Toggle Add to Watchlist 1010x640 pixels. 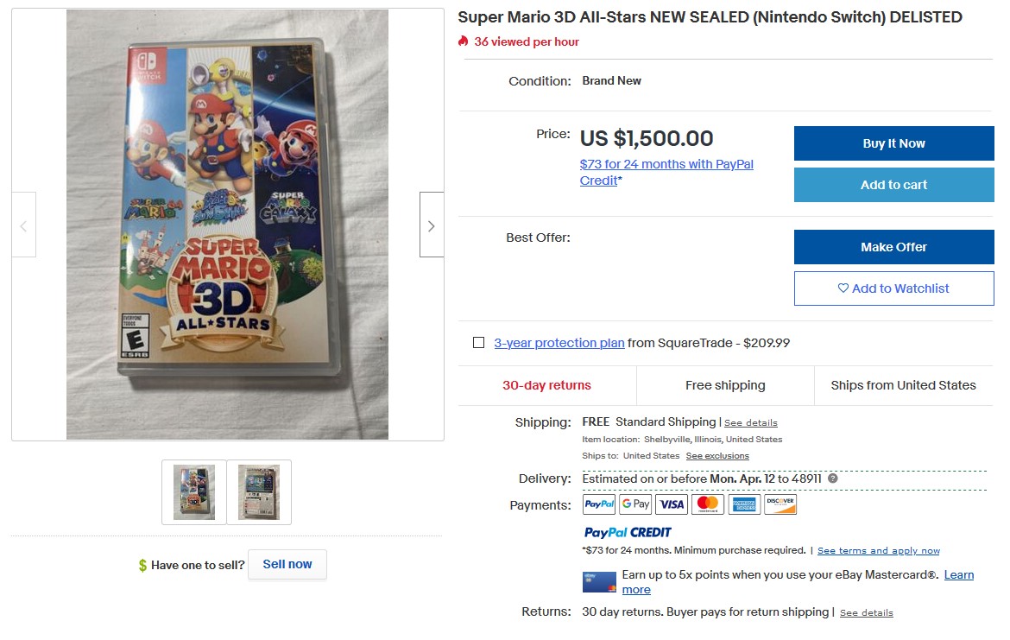(893, 288)
